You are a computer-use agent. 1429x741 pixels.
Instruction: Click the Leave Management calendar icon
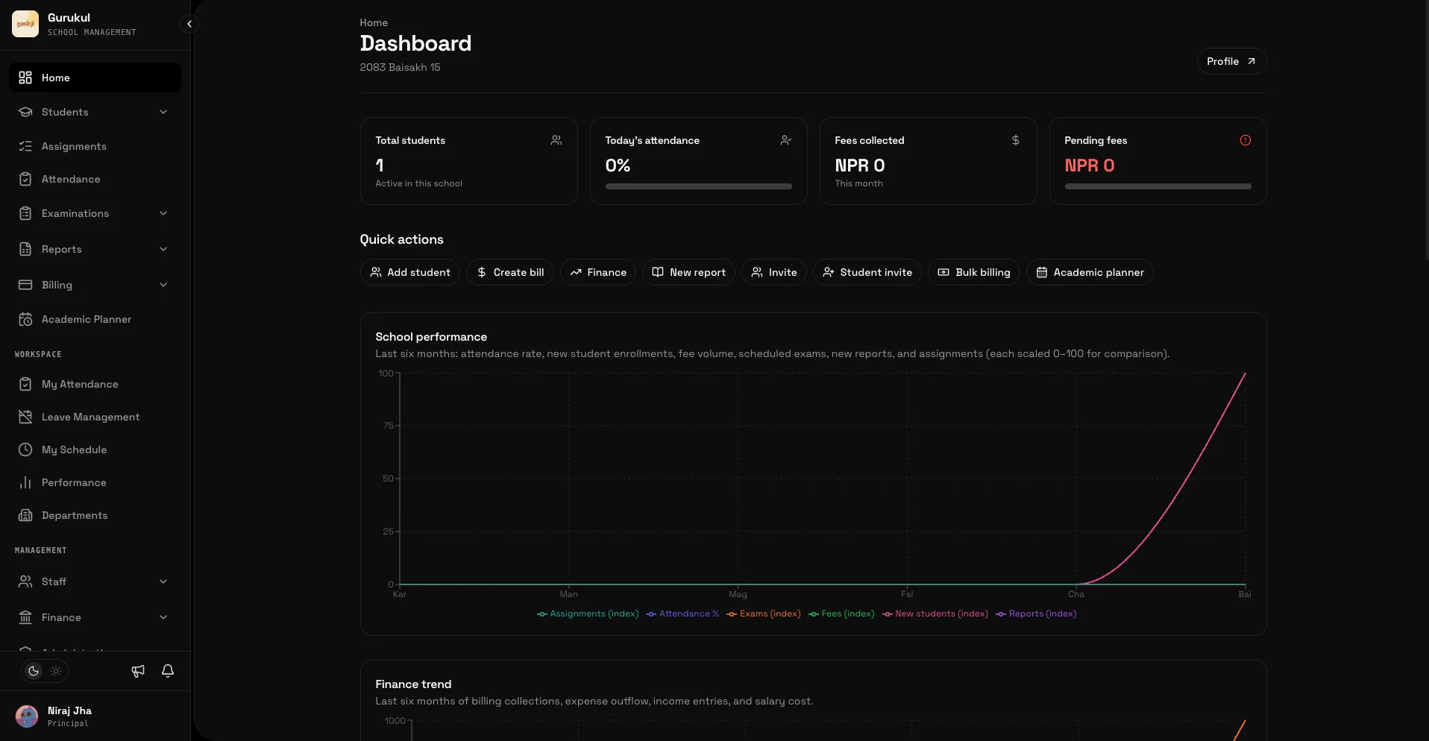point(25,417)
